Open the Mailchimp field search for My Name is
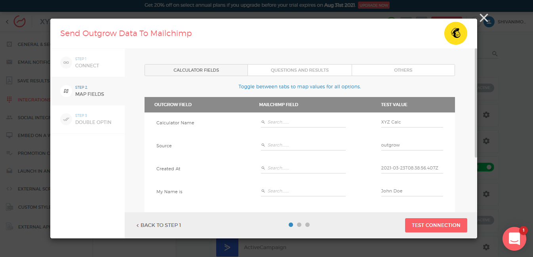This screenshot has width=533, height=257. pos(303,191)
